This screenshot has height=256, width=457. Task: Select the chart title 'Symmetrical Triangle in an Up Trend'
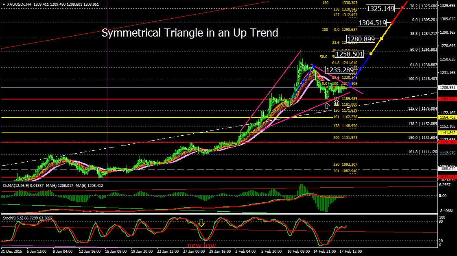tap(190, 33)
